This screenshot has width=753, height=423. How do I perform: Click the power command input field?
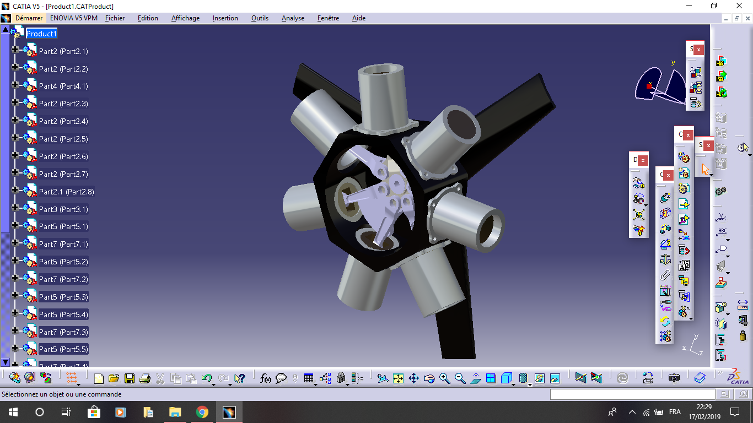(632, 394)
